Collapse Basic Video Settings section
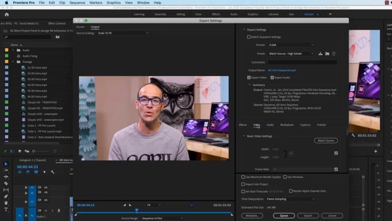Image resolution: width=392 pixels, height=221 pixels. point(244,136)
